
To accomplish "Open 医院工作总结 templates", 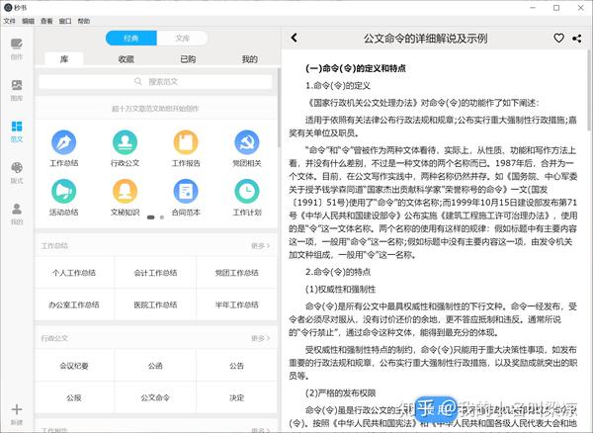I will (x=155, y=304).
